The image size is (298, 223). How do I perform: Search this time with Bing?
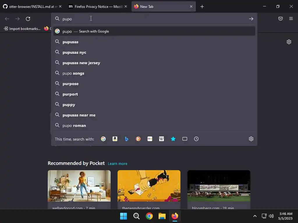click(127, 139)
